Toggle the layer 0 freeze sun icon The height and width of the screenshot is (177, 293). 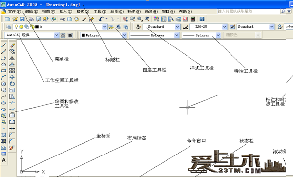(x=21, y=27)
